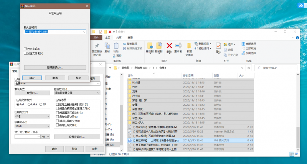Check the Lock archive (锁定压缩文件) option
This screenshot has width=307, height=164.
coord(58,125)
